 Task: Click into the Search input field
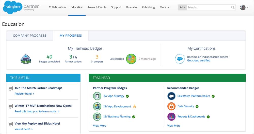[209, 7]
